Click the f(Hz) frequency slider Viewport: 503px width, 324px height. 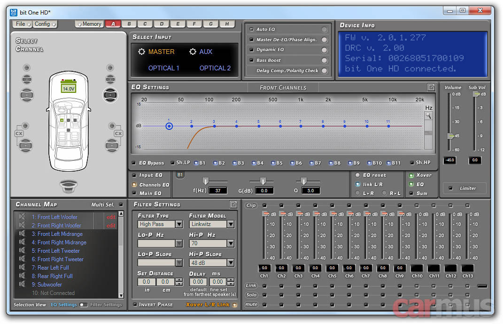(x=206, y=181)
